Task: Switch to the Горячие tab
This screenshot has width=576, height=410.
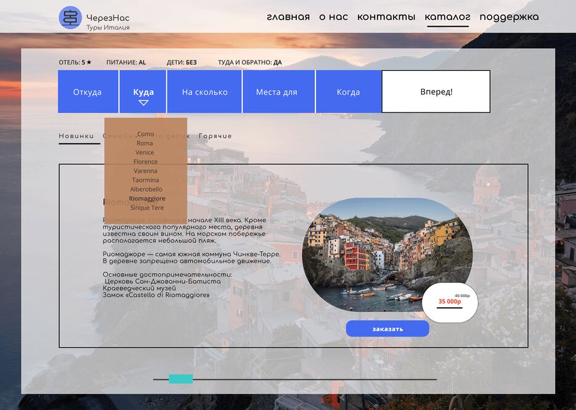Action: pos(215,136)
